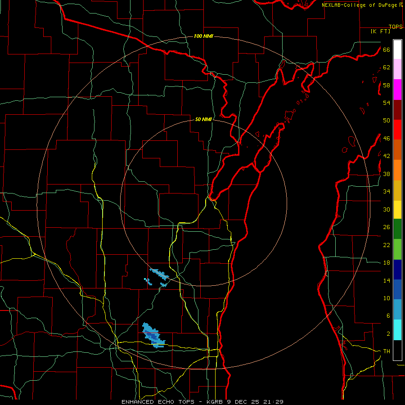Click the bright red legend color band
The height and width of the screenshot is (405, 405).
397,130
